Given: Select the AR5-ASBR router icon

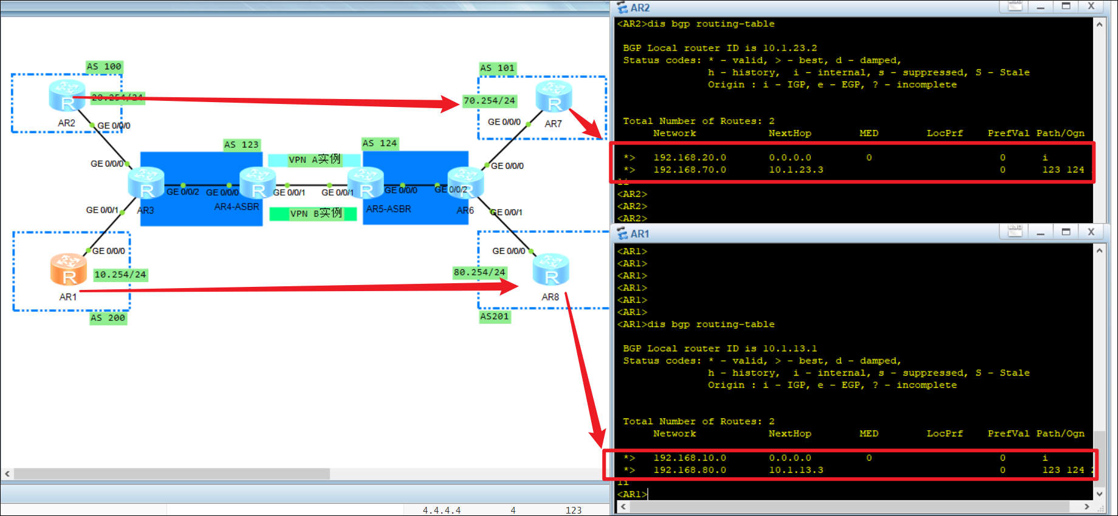Looking at the screenshot, I should point(366,183).
